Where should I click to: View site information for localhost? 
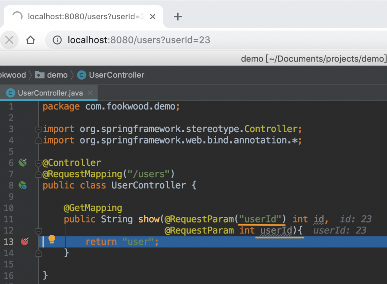(57, 40)
